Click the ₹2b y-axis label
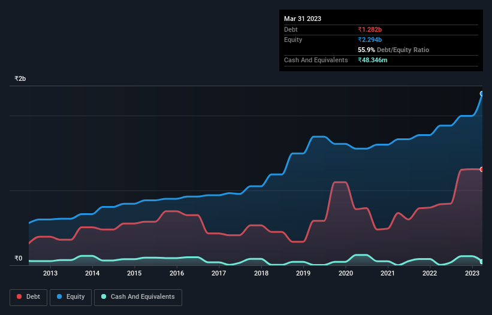The height and width of the screenshot is (315, 492). (20, 78)
